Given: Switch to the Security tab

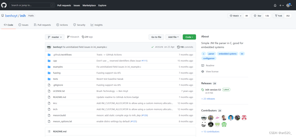Looking at the screenshot, I should pos(79,25).
